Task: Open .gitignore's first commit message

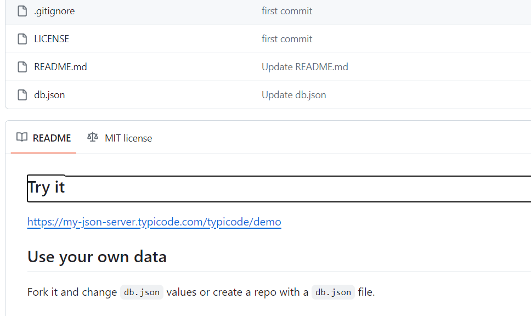Action: pyautogui.click(x=287, y=11)
